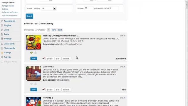
Task: Open the Appearance menu icon
Action: click(x=2, y=21)
